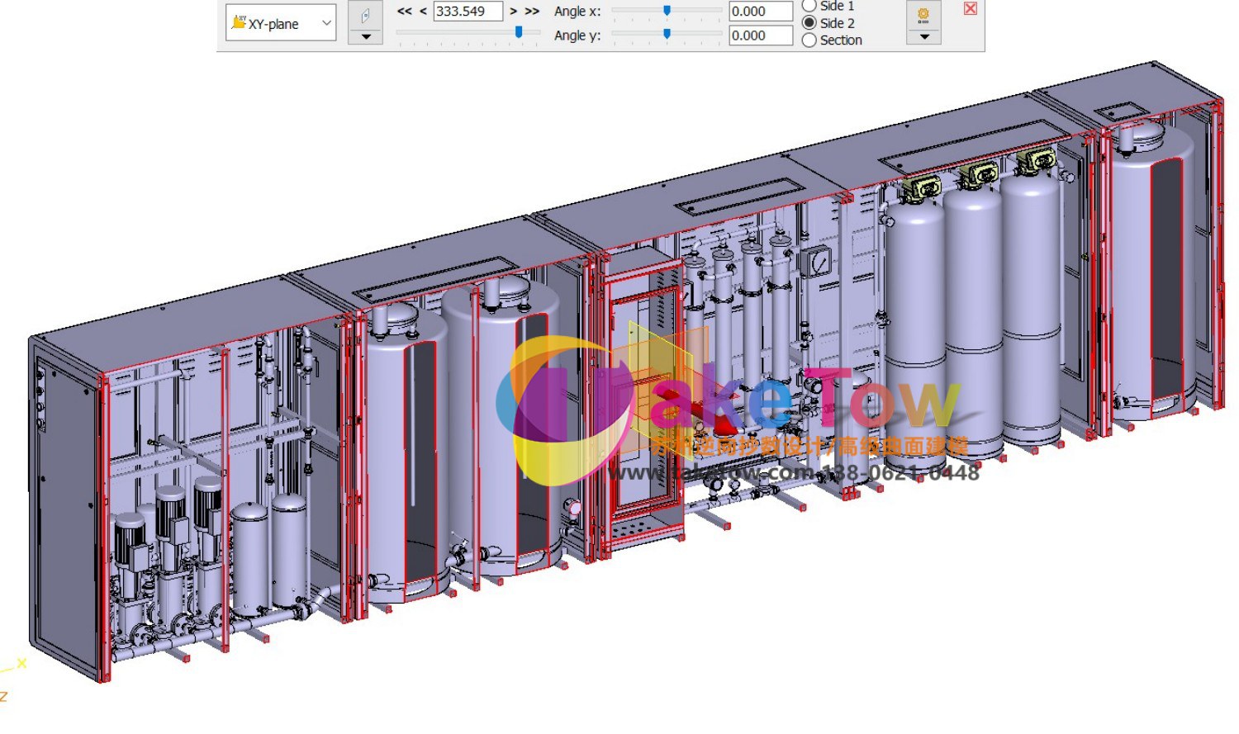1239x734 pixels.
Task: Click the Angle x value field
Action: point(761,12)
